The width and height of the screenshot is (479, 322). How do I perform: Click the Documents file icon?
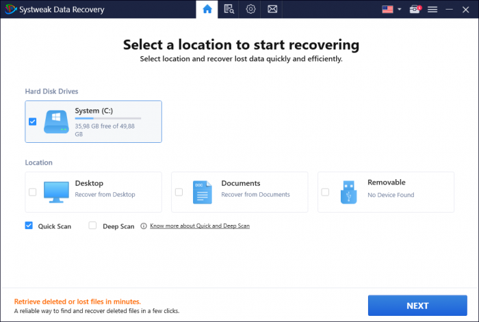(203, 192)
